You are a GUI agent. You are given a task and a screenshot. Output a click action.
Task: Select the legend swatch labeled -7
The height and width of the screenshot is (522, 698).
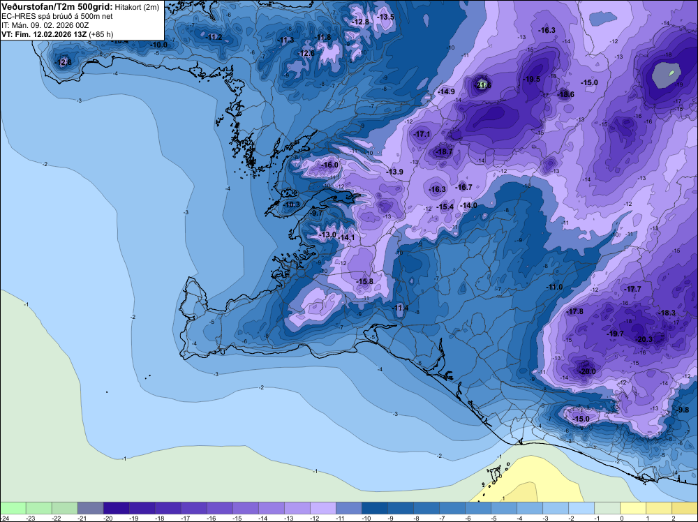pyautogui.click(x=452, y=508)
